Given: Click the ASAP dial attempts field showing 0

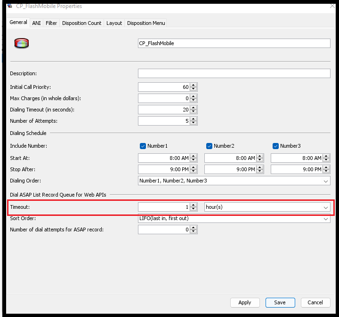Looking at the screenshot, I should click(164, 230).
